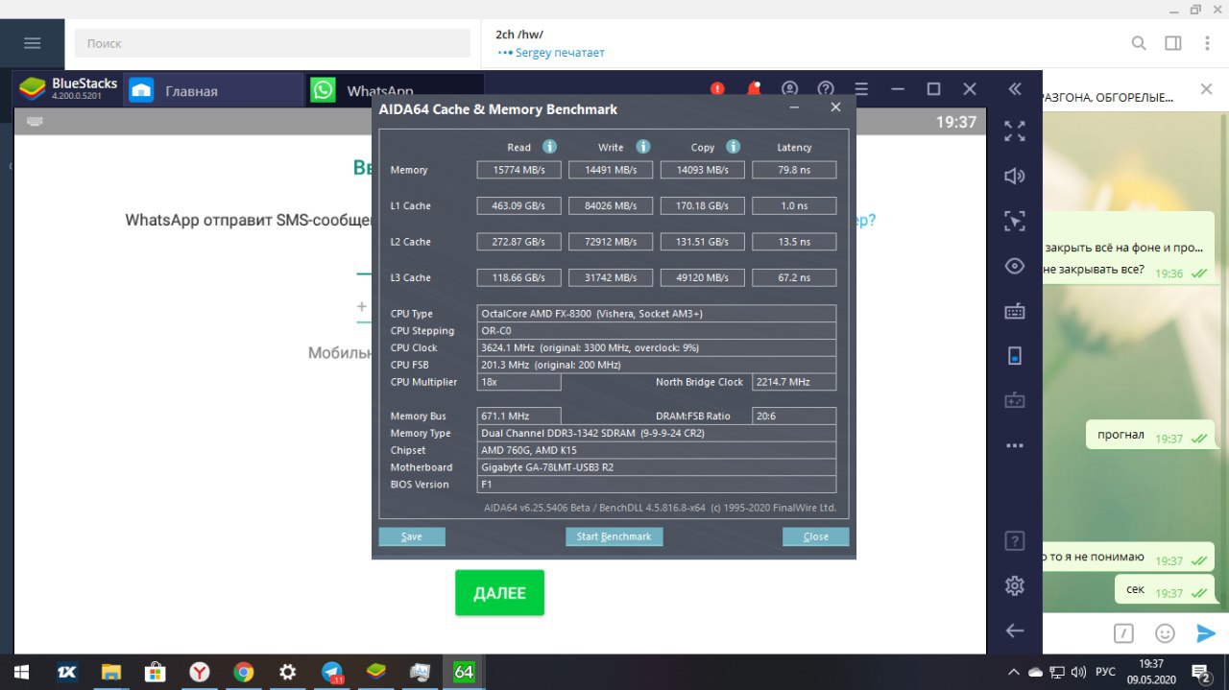Open BlueStacks account profile icon
The height and width of the screenshot is (690, 1229).
pos(789,89)
